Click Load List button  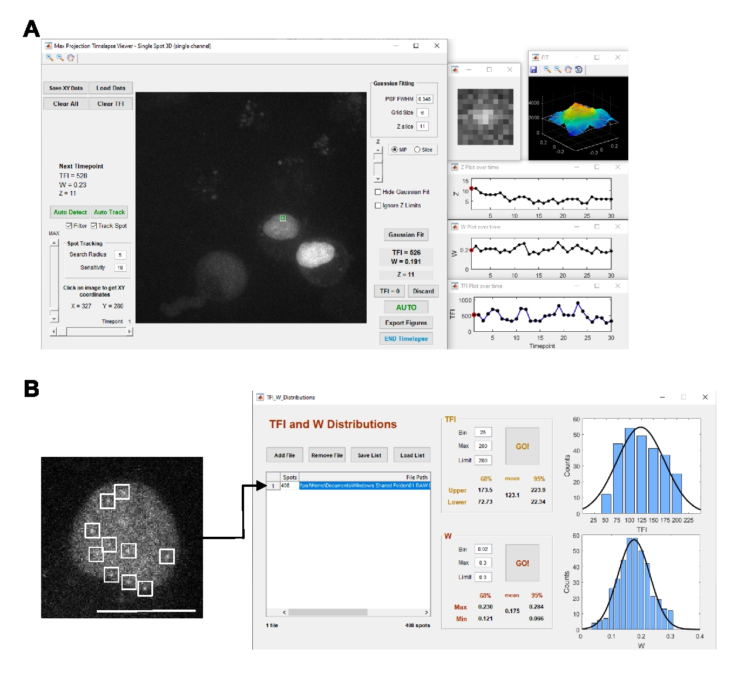(412, 455)
